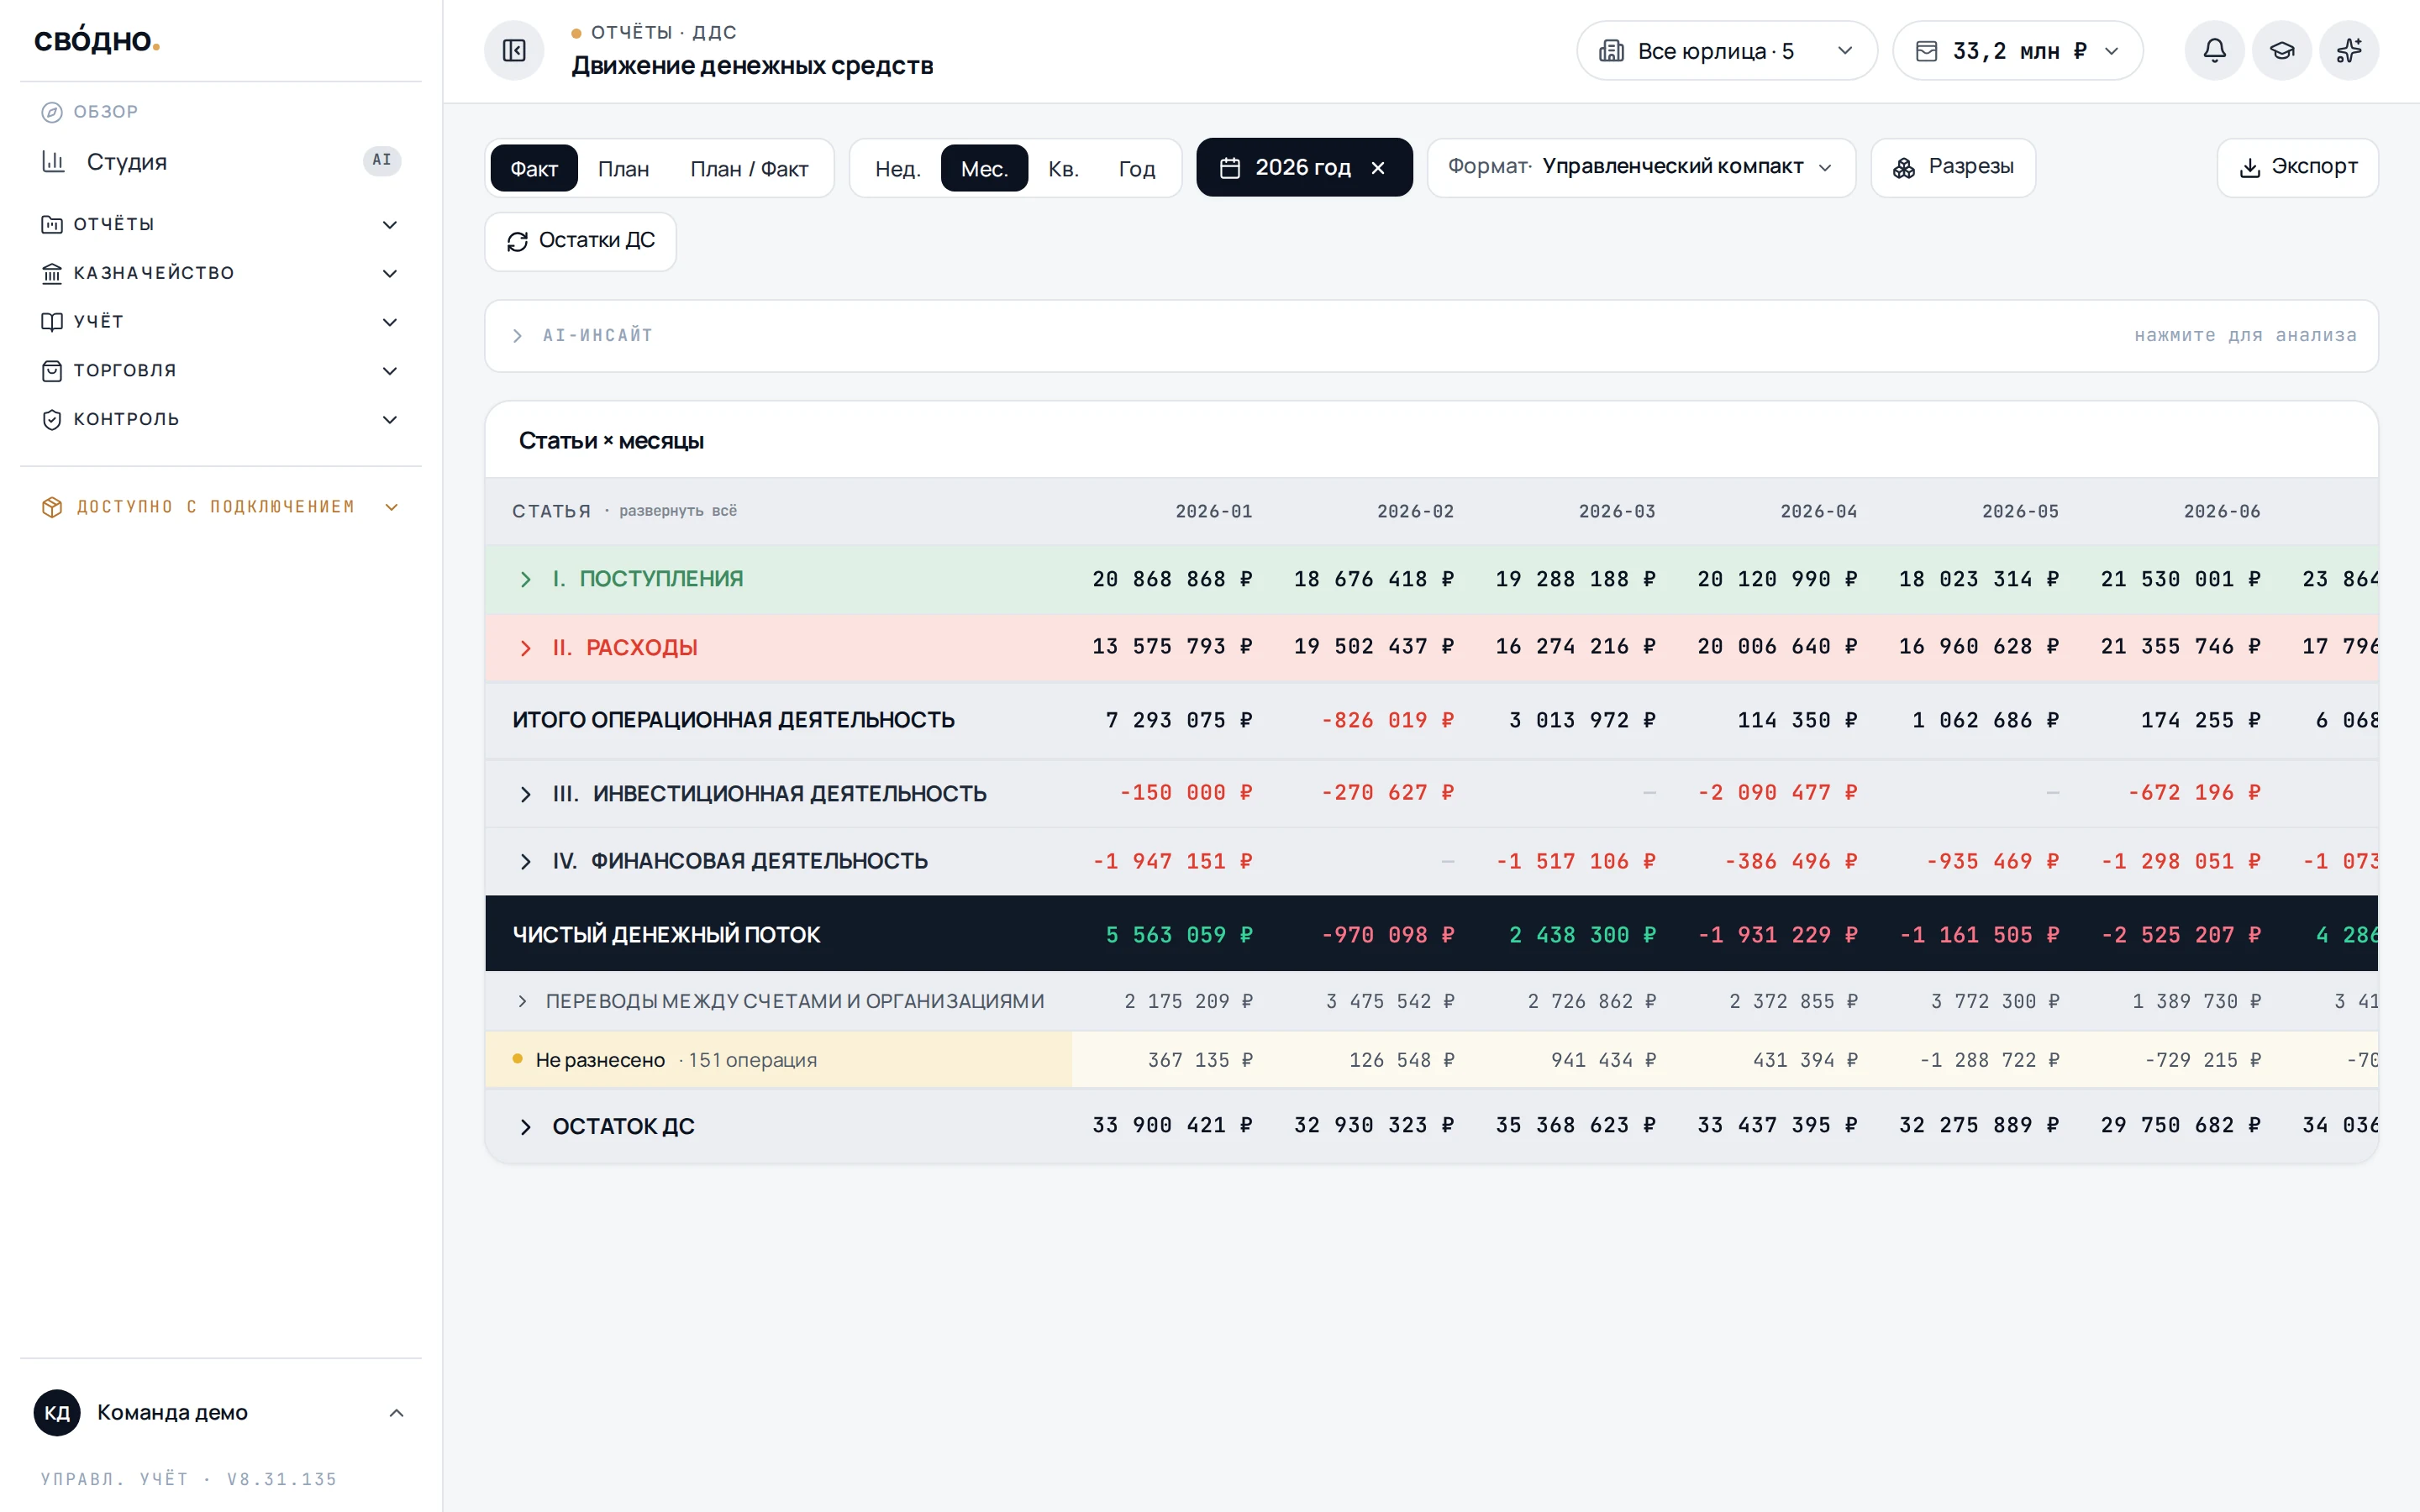
Task: Clear the 2026 год filter with X
Action: (x=1378, y=168)
